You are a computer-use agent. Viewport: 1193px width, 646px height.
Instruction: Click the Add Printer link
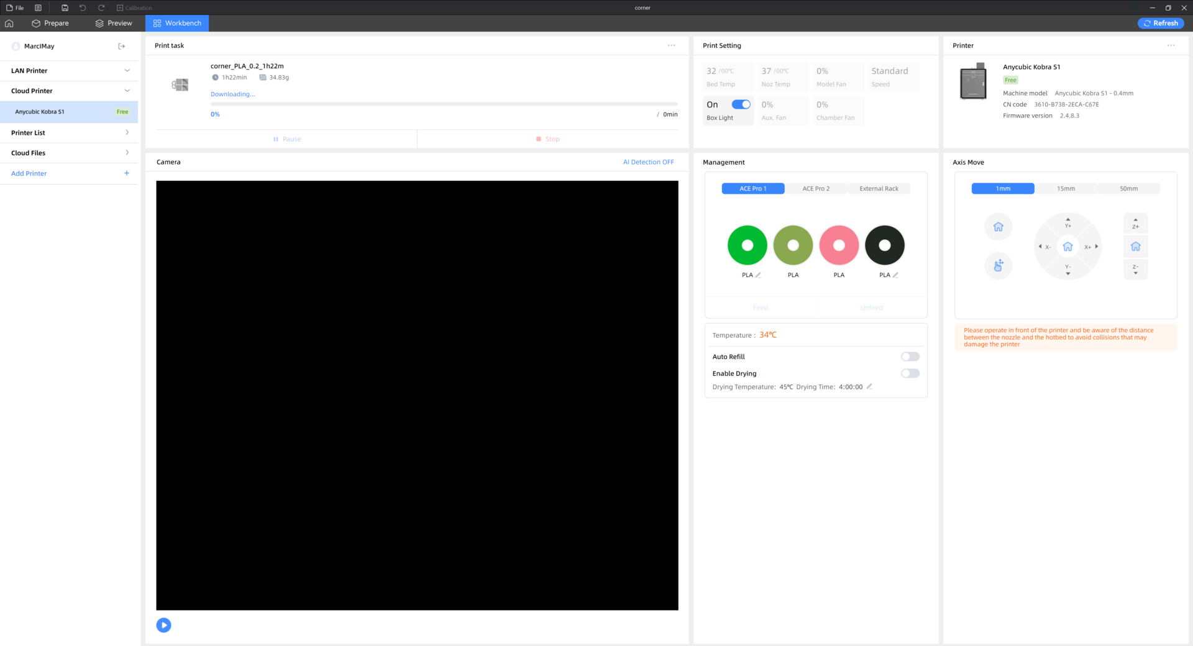(x=29, y=173)
